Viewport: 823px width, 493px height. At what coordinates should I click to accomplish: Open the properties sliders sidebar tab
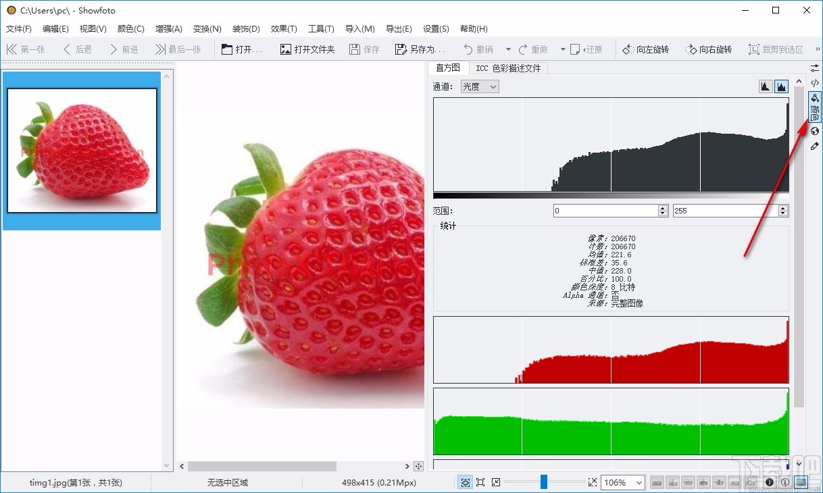coord(814,68)
